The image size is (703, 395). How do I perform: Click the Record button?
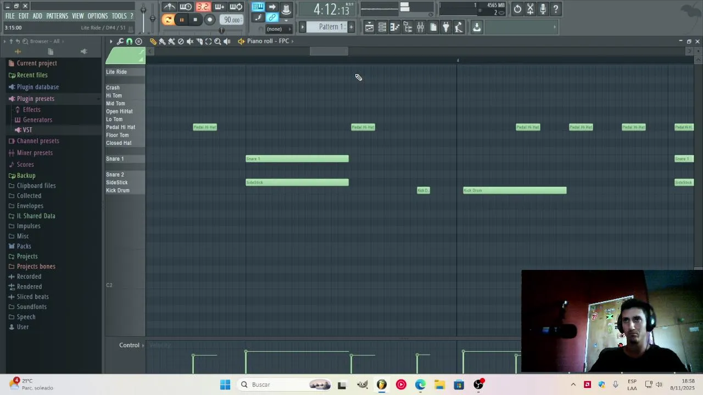(209, 20)
